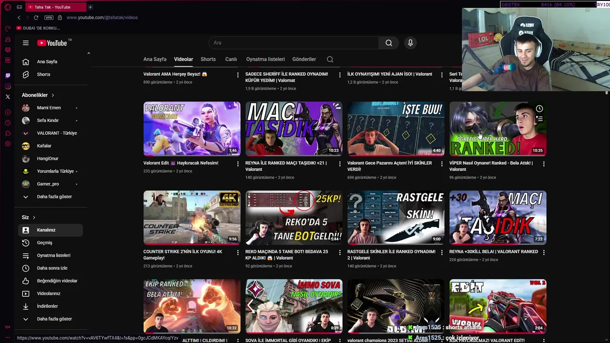Screen dimensions: 610x343
Task: Open Mami Emen subscription channel
Action: point(51,108)
